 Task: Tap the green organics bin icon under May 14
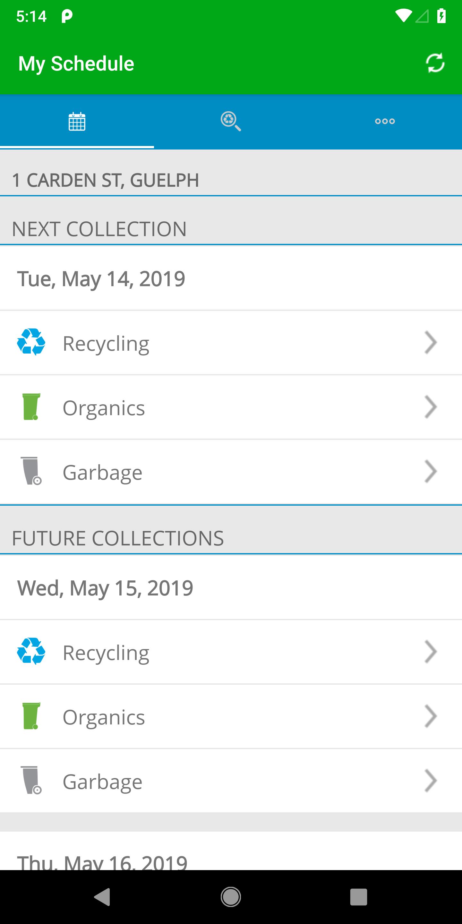(31, 407)
